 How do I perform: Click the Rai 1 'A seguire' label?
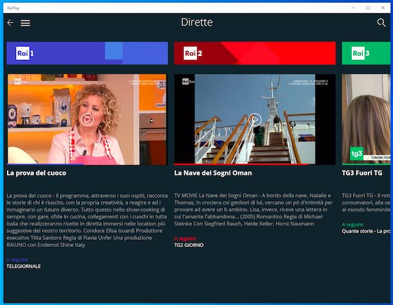click(17, 260)
